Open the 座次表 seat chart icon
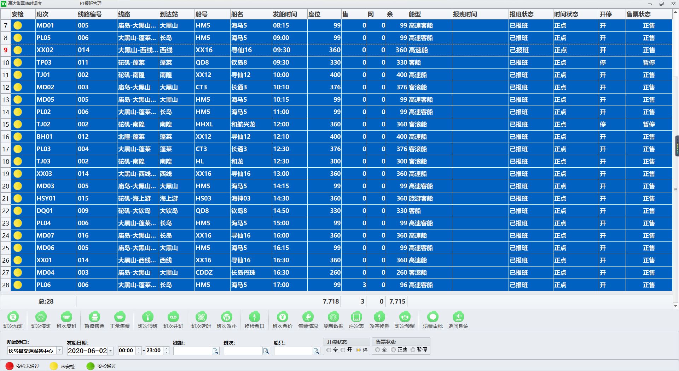 (x=356, y=317)
